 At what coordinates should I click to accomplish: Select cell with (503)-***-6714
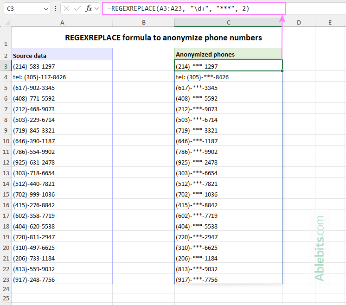coord(228,119)
